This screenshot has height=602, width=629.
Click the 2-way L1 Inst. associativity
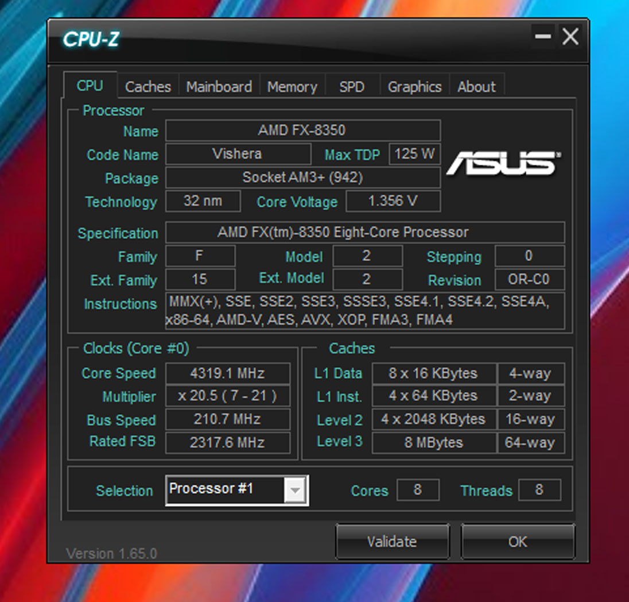point(531,396)
